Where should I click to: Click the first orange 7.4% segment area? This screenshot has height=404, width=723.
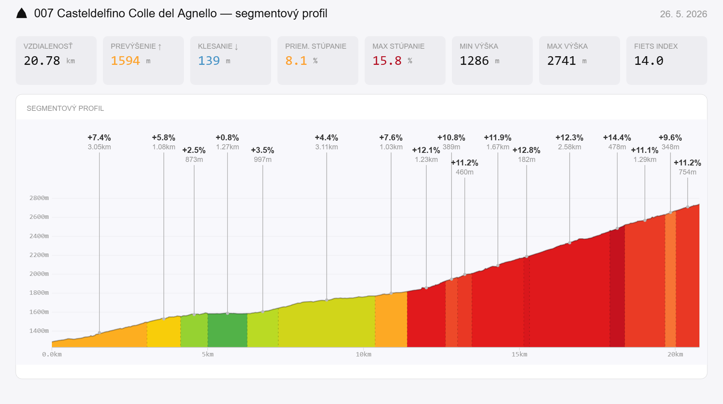[x=99, y=340]
